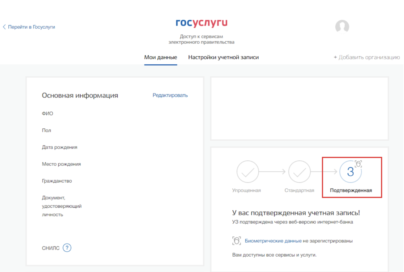The height and width of the screenshot is (272, 404).
Task: Click the Госуслуги logo
Action: click(x=201, y=23)
